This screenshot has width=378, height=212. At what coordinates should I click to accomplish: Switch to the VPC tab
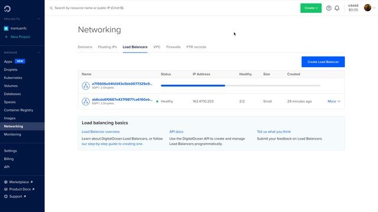[x=157, y=47]
